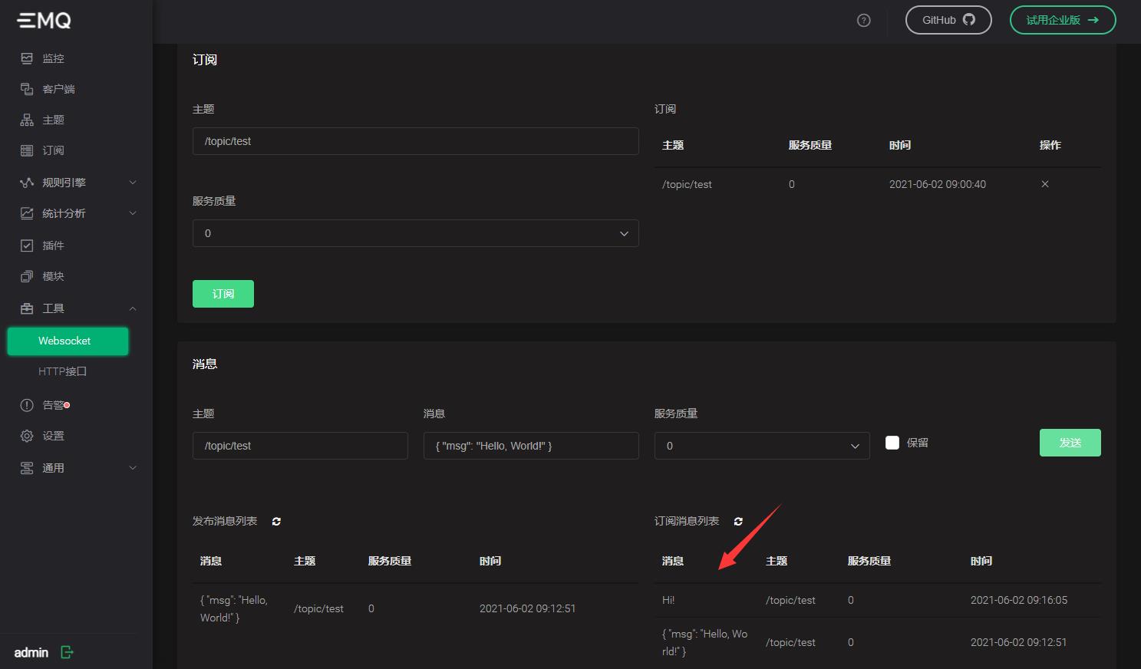This screenshot has height=669, width=1141.
Task: Click the 试用企业版 enterprise trial button
Action: [x=1063, y=20]
